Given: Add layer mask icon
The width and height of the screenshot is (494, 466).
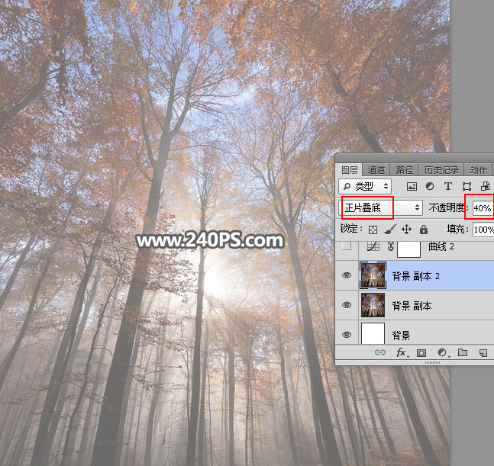Looking at the screenshot, I should click(421, 352).
